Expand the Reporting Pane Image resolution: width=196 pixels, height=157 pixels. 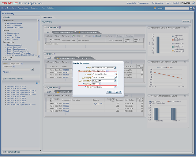4,152
